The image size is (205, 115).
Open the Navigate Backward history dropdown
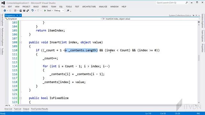tap(7, 11)
